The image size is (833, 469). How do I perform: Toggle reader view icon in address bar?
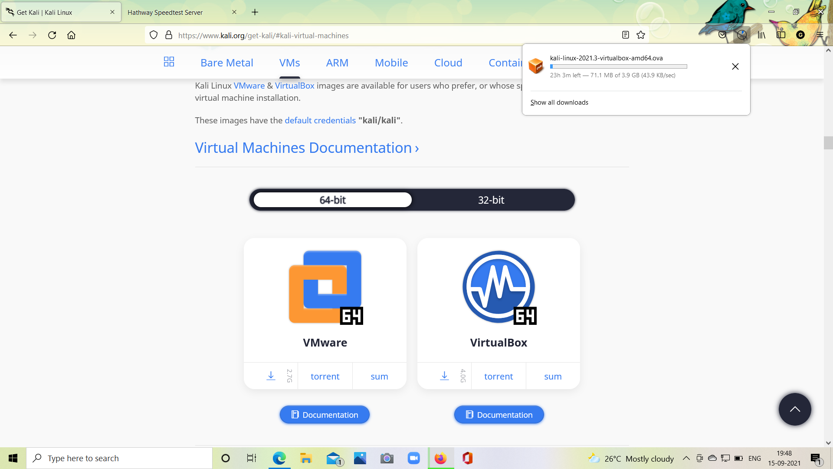625,35
